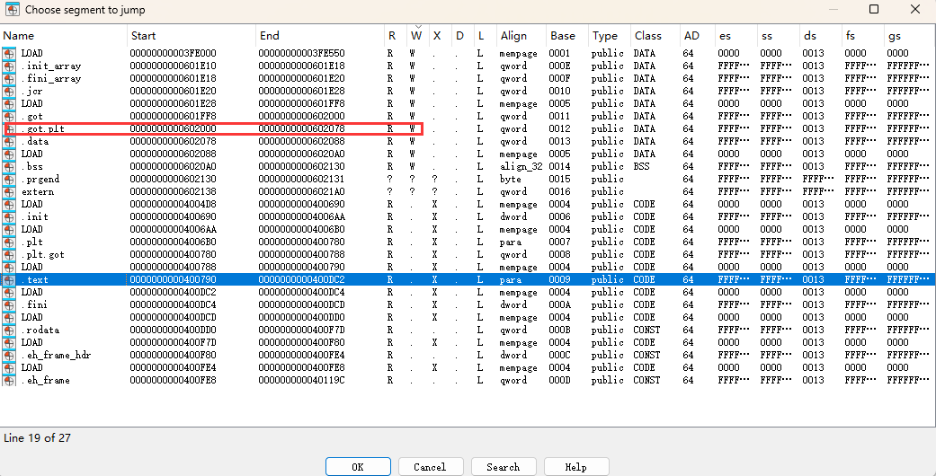Select the start address 0000000000400790
Image resolution: width=936 pixels, height=476 pixels.
coord(174,279)
